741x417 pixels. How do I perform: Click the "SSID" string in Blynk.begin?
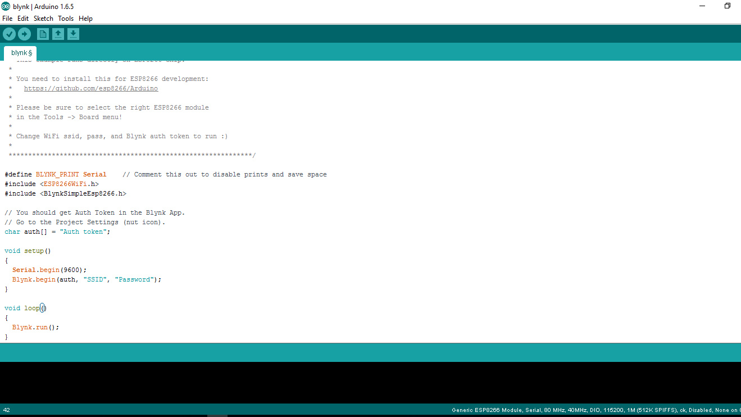[x=95, y=279]
